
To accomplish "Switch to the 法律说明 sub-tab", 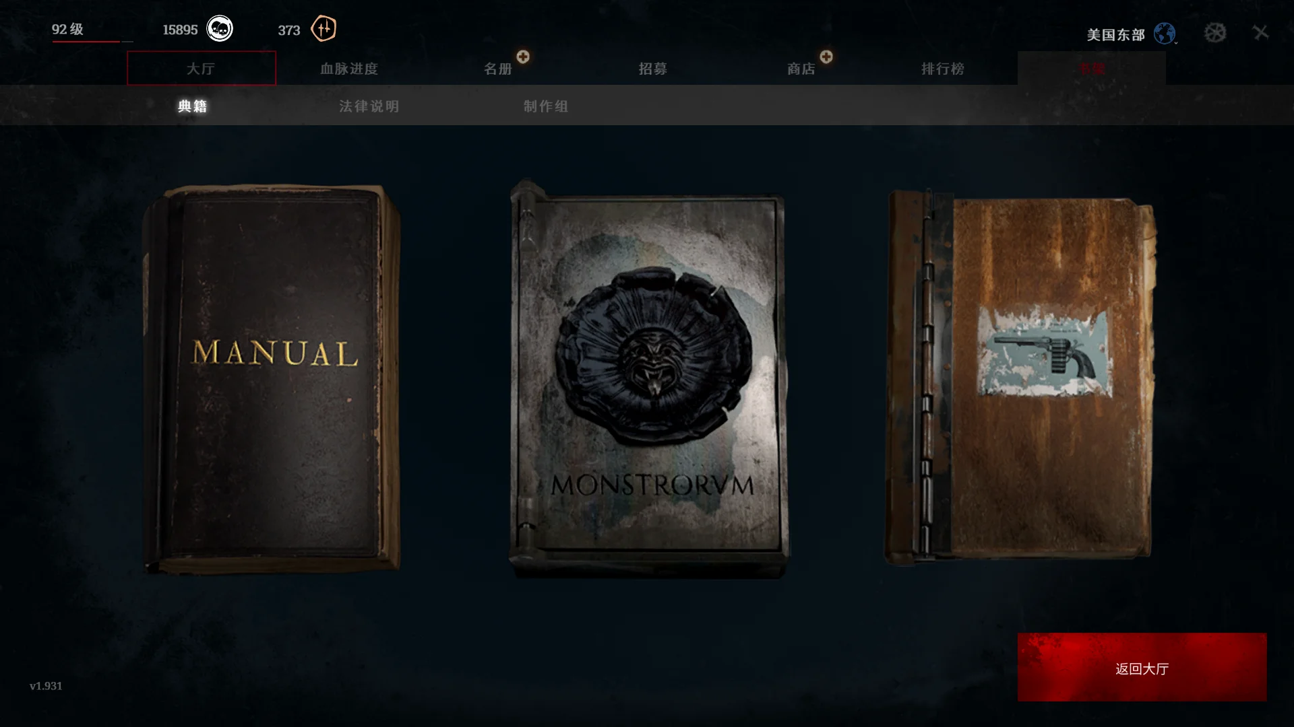I will (x=369, y=106).
